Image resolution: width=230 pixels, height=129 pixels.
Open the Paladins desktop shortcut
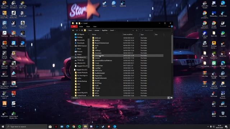tap(14, 74)
